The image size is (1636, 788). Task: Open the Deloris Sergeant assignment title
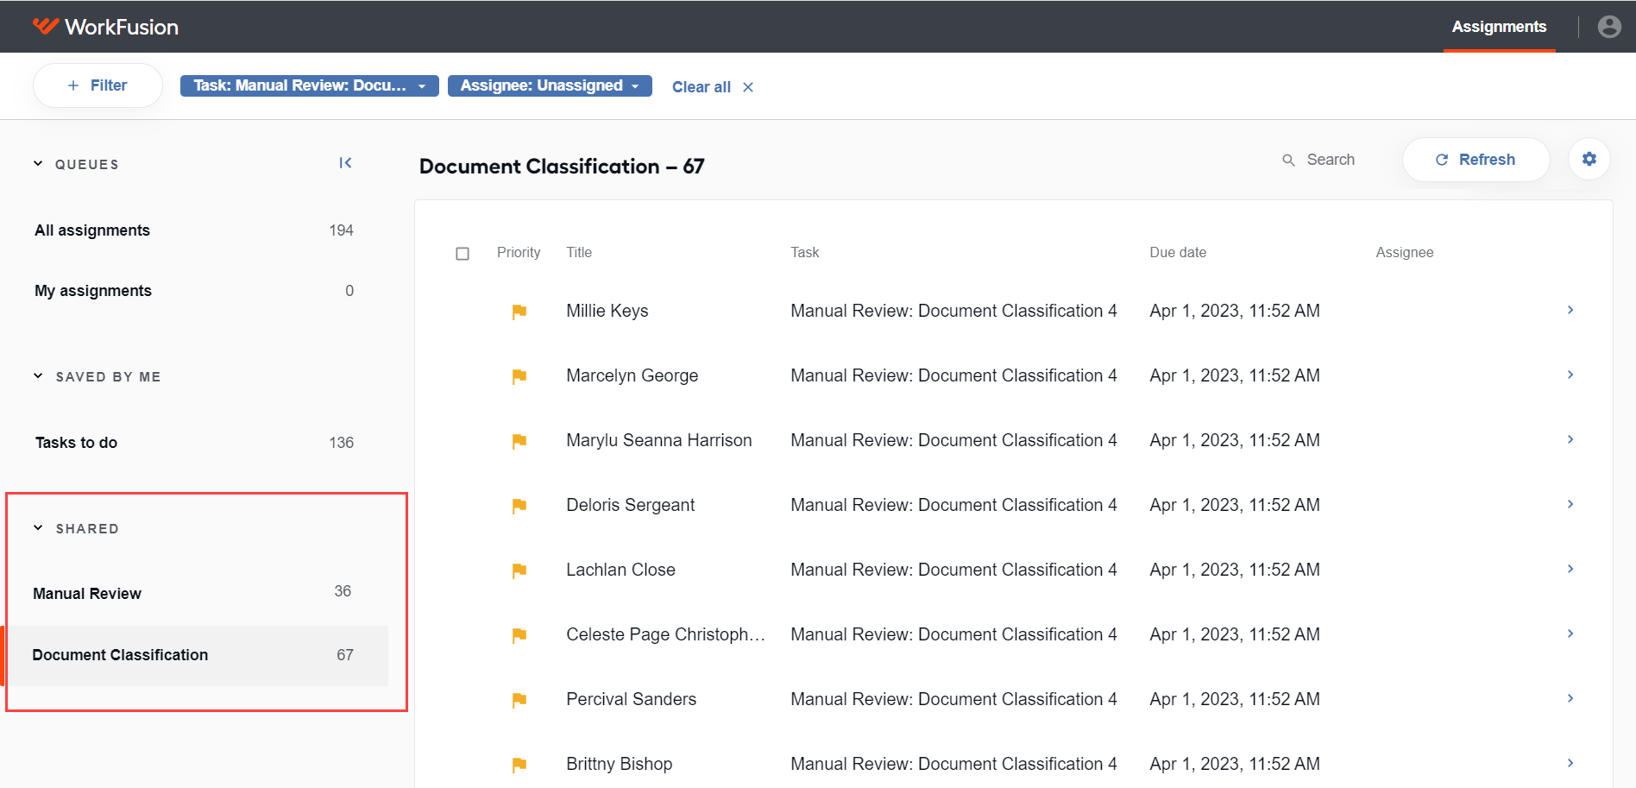[631, 505]
